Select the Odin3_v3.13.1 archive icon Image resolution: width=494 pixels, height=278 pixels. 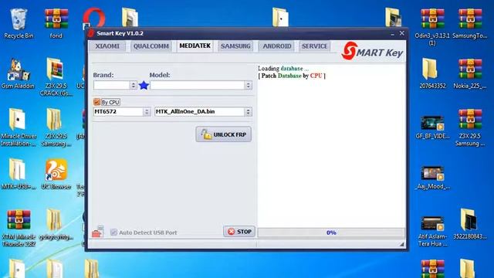click(x=432, y=27)
